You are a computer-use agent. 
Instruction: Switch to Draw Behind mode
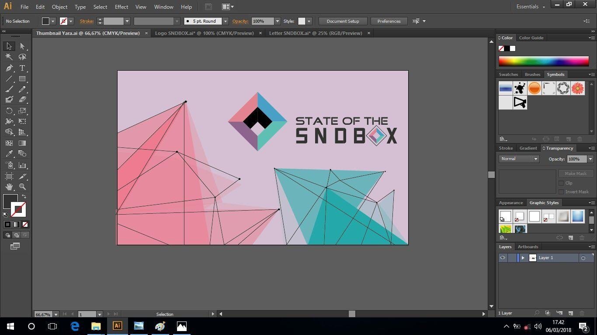tap(16, 235)
